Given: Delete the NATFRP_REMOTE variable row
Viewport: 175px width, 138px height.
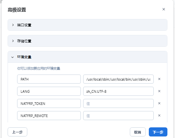Looking at the screenshot, I should coord(159,116).
